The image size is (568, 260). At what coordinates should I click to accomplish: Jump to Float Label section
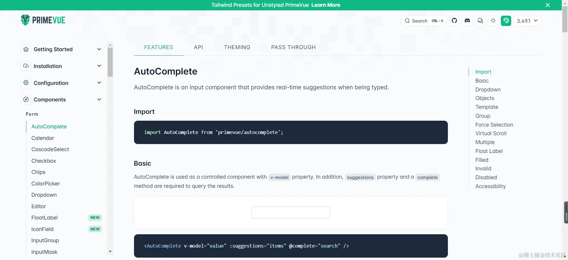[x=489, y=151]
